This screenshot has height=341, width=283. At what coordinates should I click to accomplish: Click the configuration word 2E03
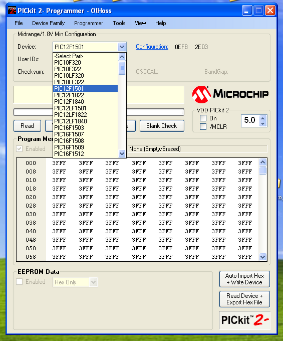pyautogui.click(x=201, y=47)
